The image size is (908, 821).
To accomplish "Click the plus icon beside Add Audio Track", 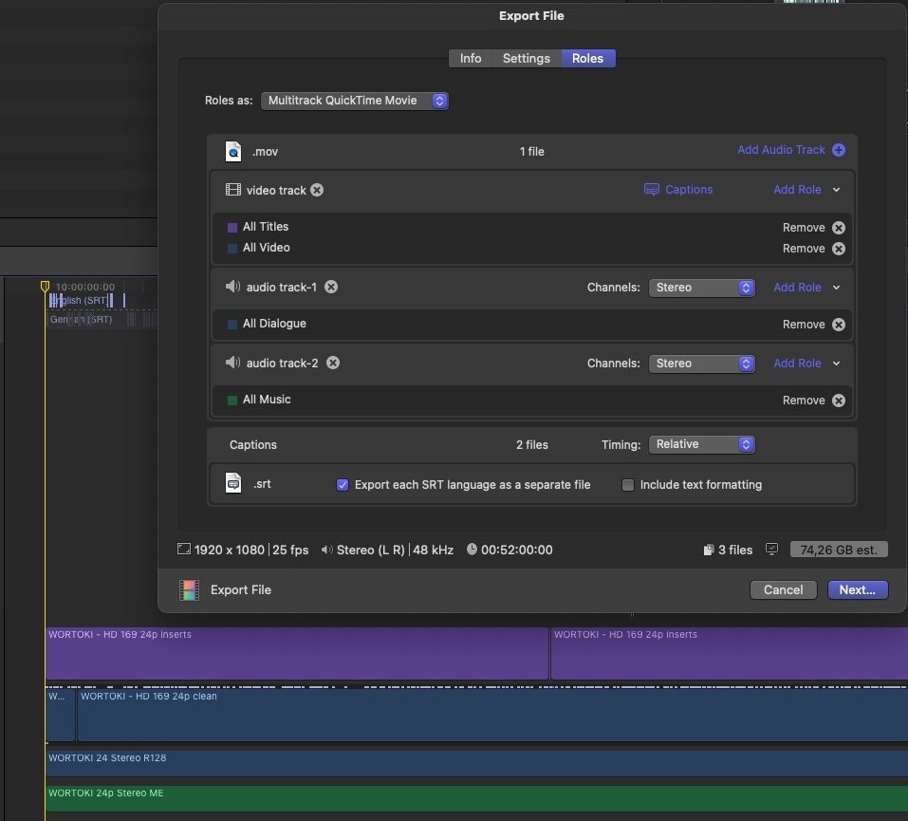I will point(838,150).
